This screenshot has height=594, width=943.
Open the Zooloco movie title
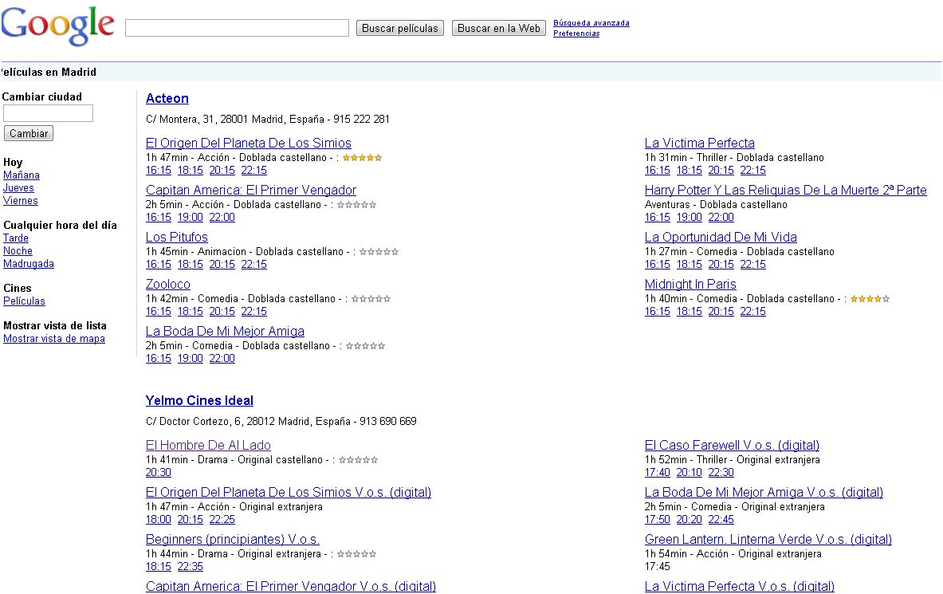pyautogui.click(x=168, y=285)
